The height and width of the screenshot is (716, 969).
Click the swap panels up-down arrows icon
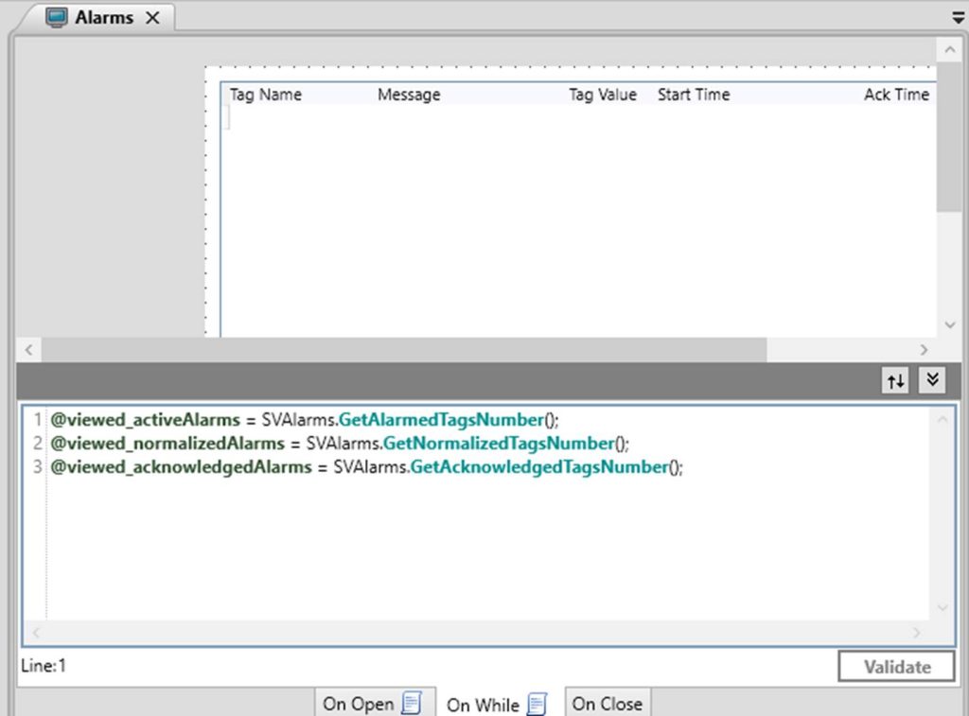(x=895, y=380)
